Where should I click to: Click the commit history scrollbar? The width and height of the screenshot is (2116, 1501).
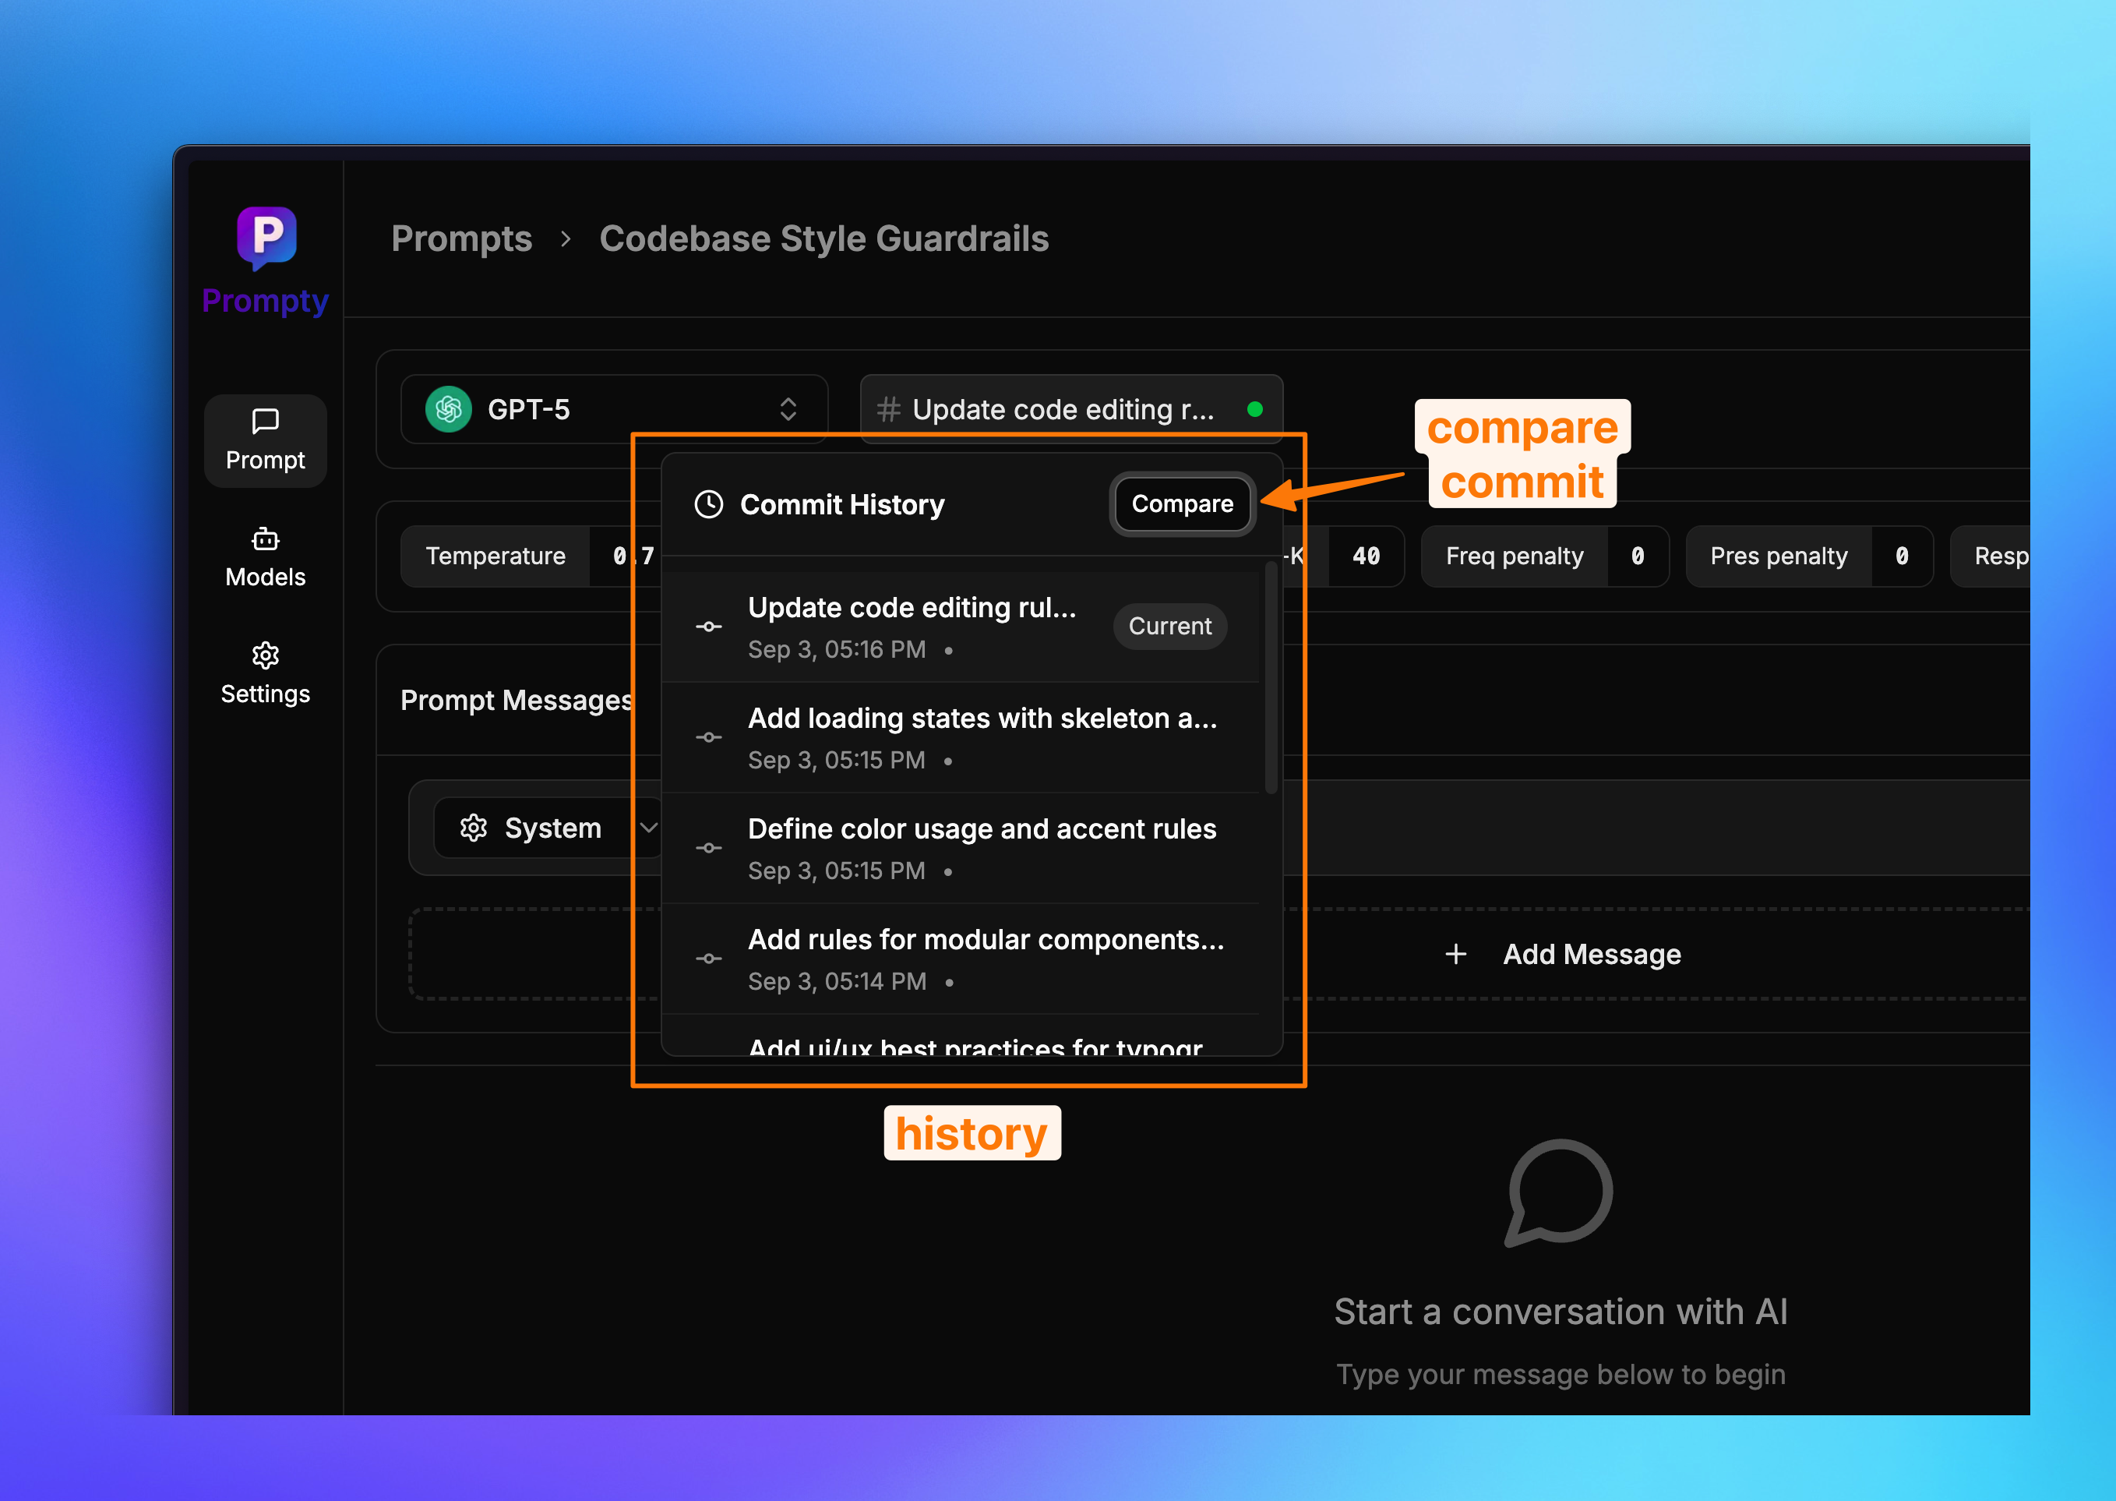[x=1271, y=676]
